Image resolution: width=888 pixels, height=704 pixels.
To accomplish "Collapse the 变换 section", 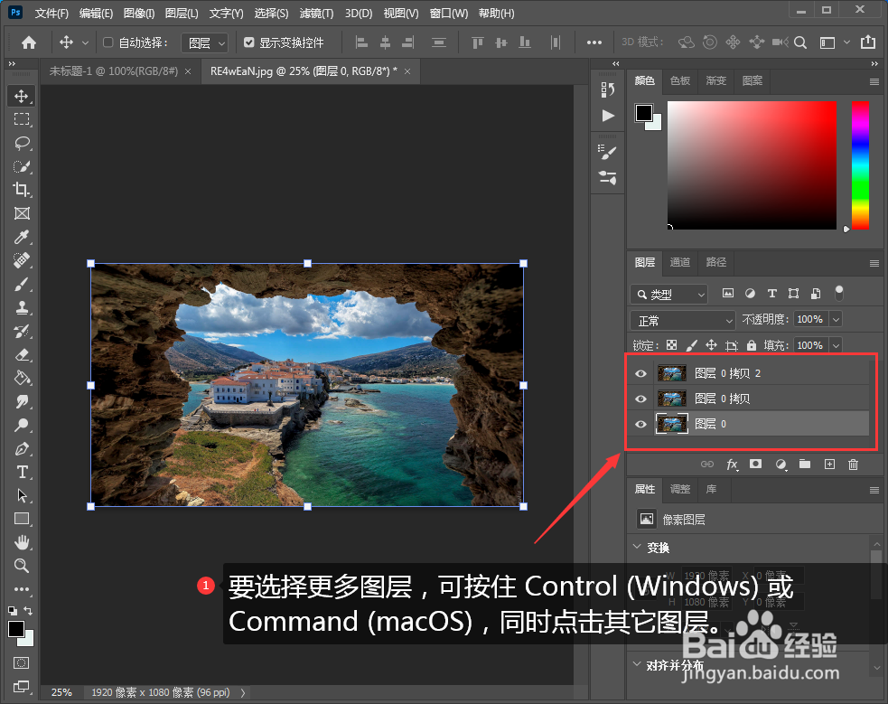I will [637, 547].
